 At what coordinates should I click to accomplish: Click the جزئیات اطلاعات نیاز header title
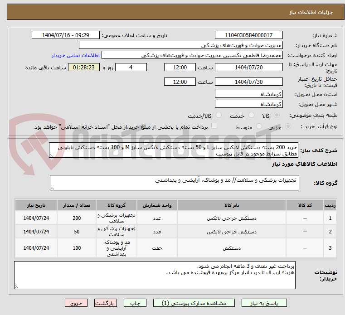click(311, 12)
